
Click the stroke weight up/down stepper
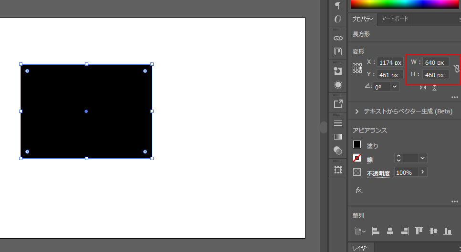tap(398, 158)
